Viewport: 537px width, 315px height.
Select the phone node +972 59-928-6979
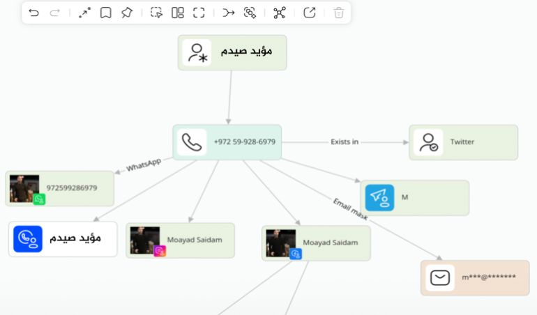227,142
